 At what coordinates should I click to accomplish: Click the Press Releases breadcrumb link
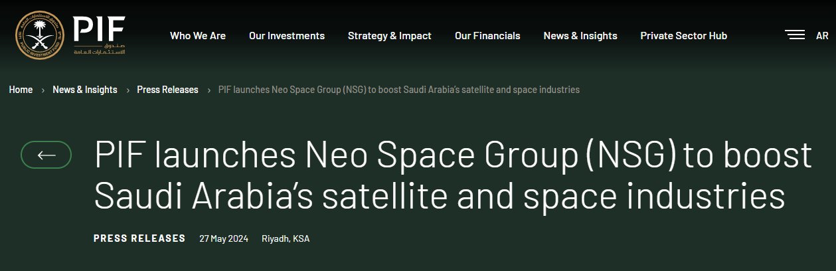click(167, 90)
